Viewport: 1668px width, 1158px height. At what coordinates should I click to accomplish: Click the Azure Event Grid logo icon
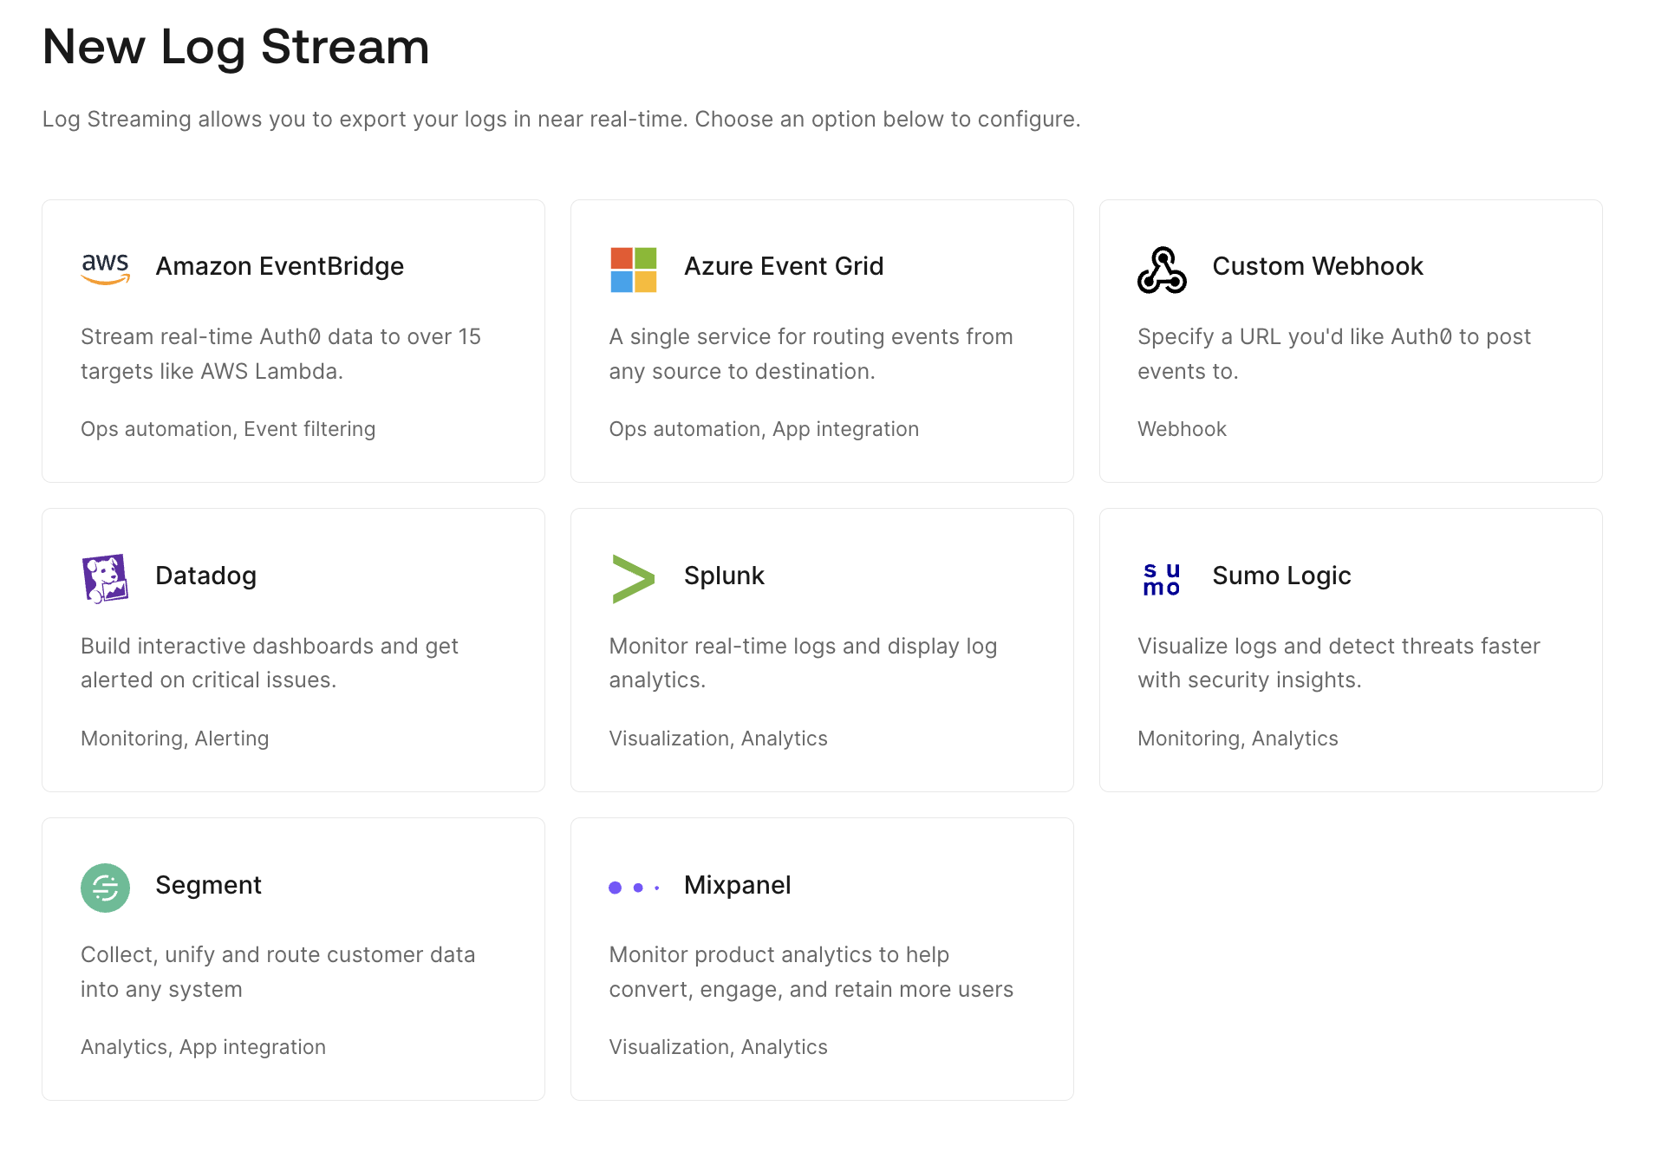[x=634, y=267]
